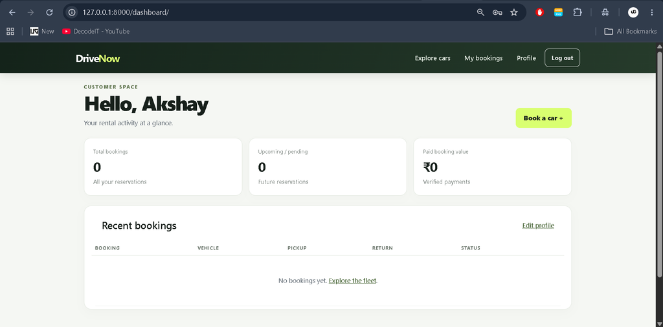Click the BOOKING column header
This screenshot has width=663, height=327.
[107, 248]
